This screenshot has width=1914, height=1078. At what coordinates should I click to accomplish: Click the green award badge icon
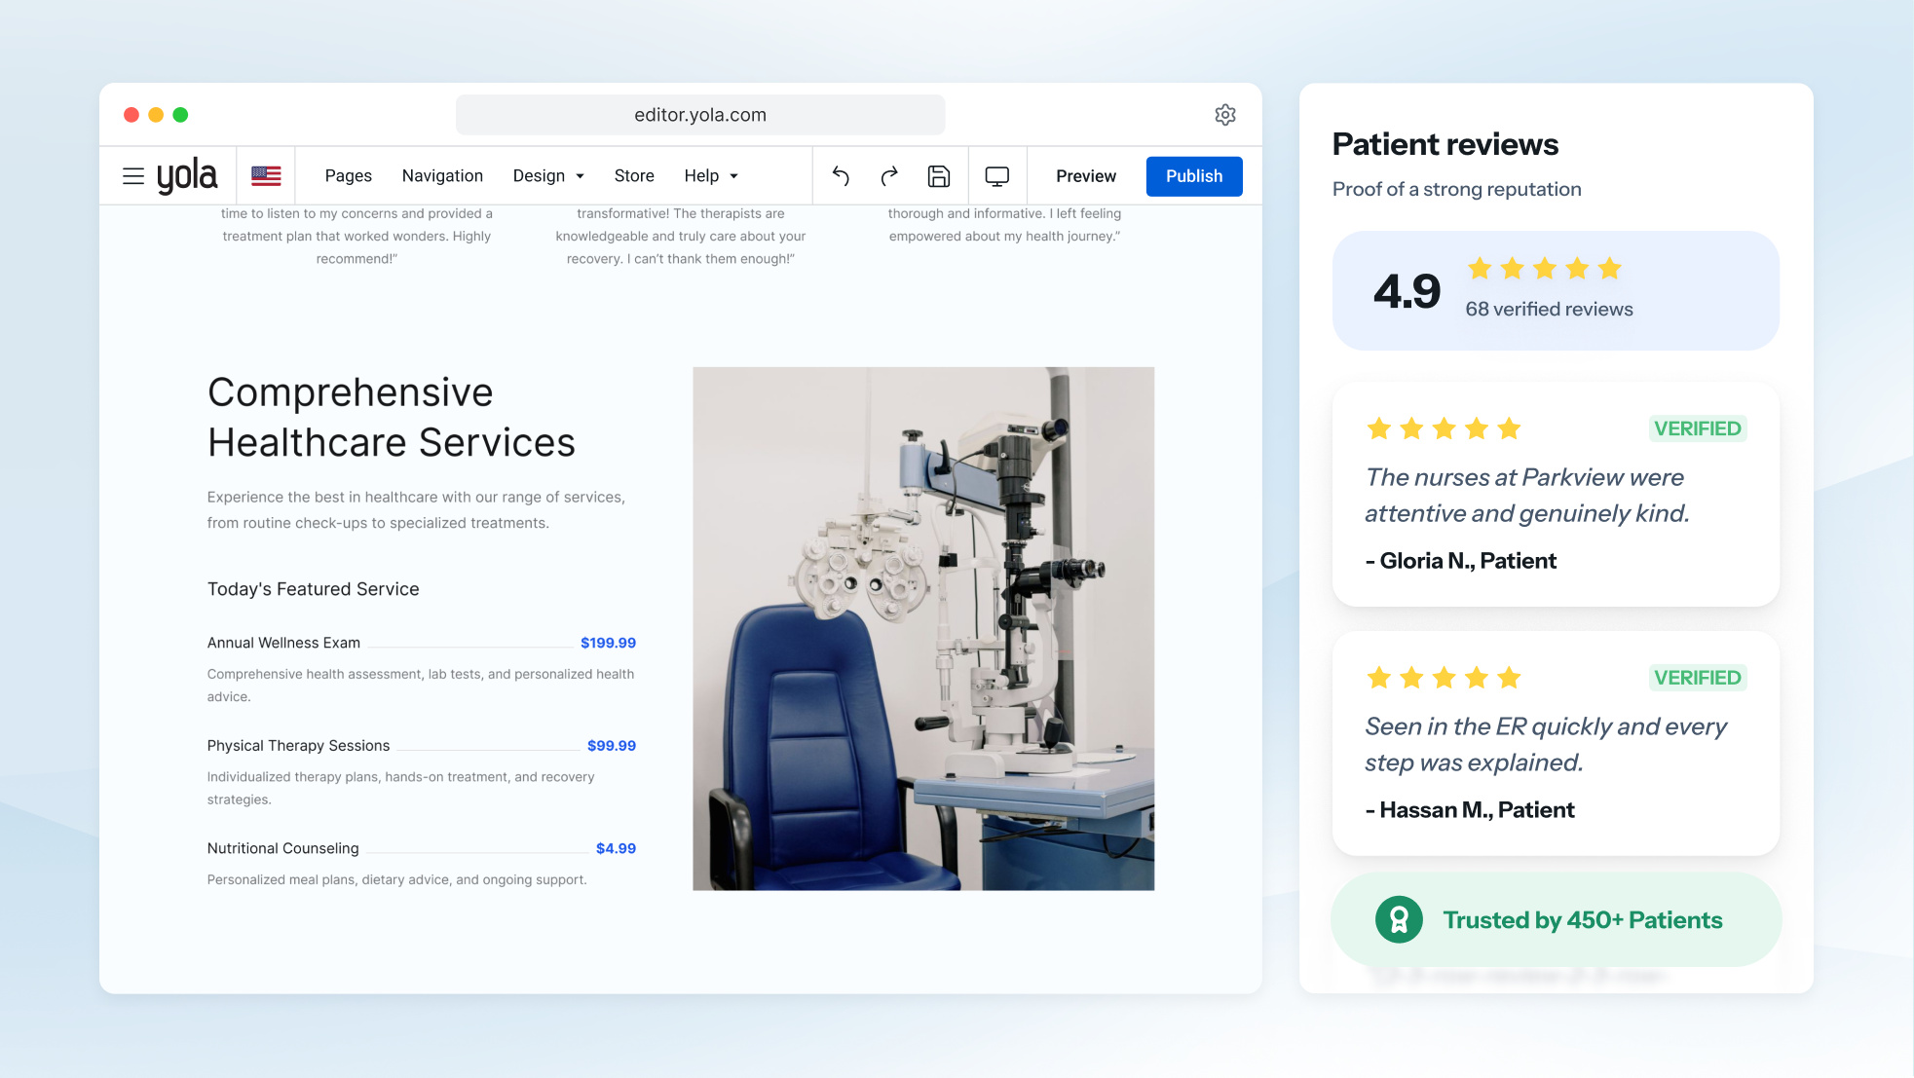[x=1399, y=919]
